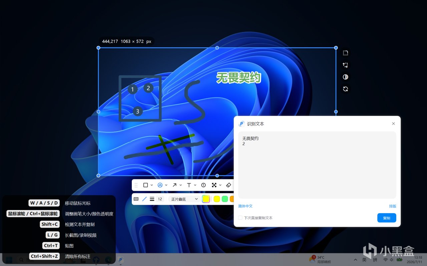The height and width of the screenshot is (266, 427).
Task: Select the numbered step marker tool
Action: pos(203,185)
